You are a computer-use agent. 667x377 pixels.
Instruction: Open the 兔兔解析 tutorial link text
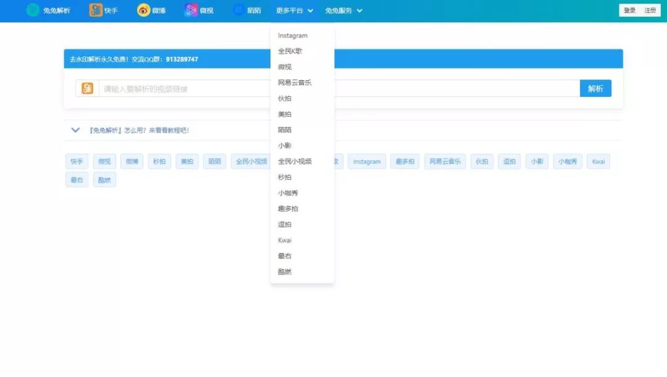139,130
